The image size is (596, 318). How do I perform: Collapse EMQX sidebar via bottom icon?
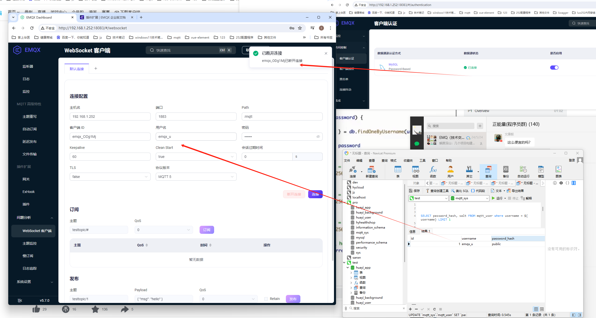(x=20, y=300)
